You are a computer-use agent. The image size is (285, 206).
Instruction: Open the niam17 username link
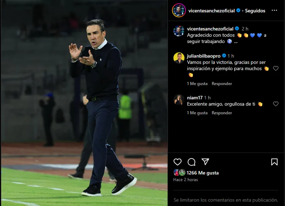[x=194, y=98]
